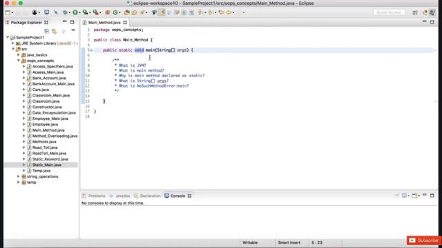Open the Run button dropdown arrow

coord(80,12)
